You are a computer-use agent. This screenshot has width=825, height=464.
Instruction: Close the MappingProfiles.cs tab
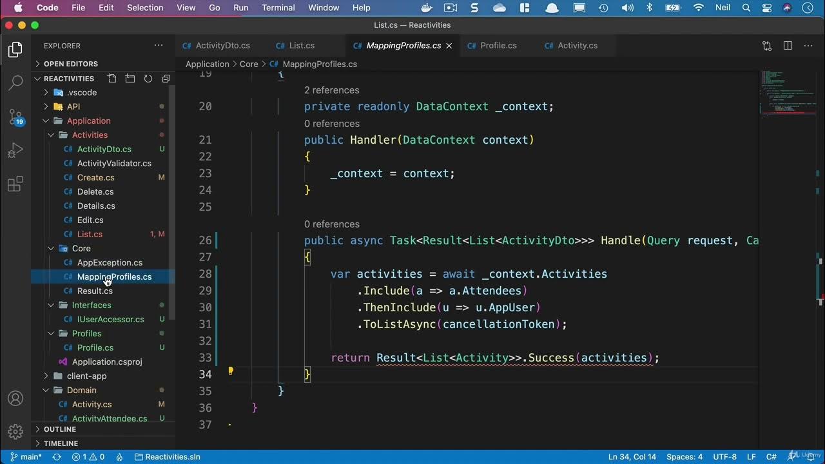(x=449, y=46)
